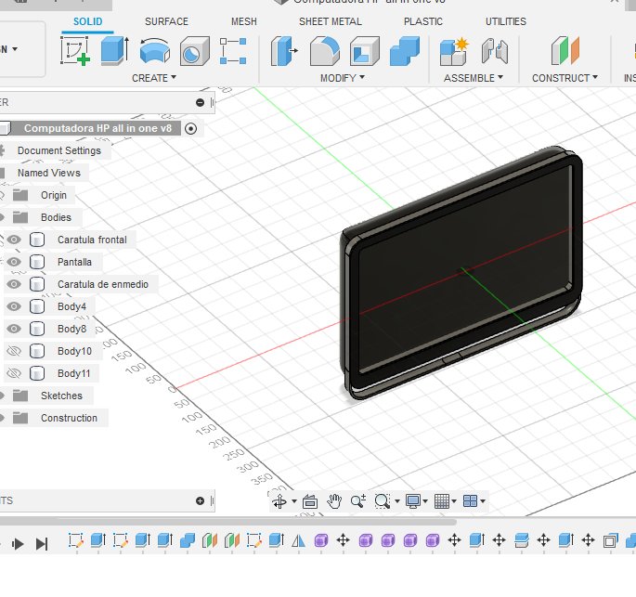Switch to the SHEET METAL tab
This screenshot has height=597, width=636.
331,21
